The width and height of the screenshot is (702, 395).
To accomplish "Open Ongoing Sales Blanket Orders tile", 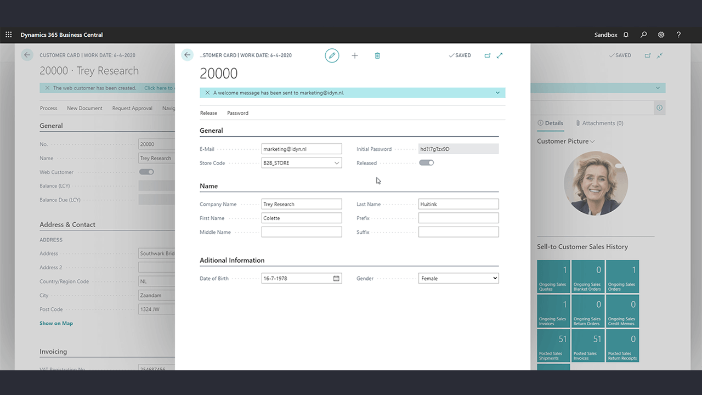I will coord(588,276).
